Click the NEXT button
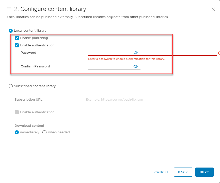The image size is (220, 183). 204,172
